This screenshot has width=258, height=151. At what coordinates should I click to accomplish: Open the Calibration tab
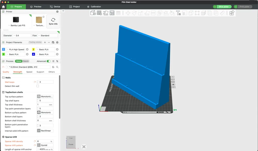[x=94, y=7]
